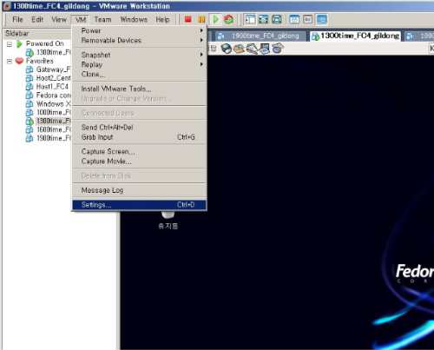Select 1600time_F in Favorites list
The image size is (434, 350).
(49, 129)
